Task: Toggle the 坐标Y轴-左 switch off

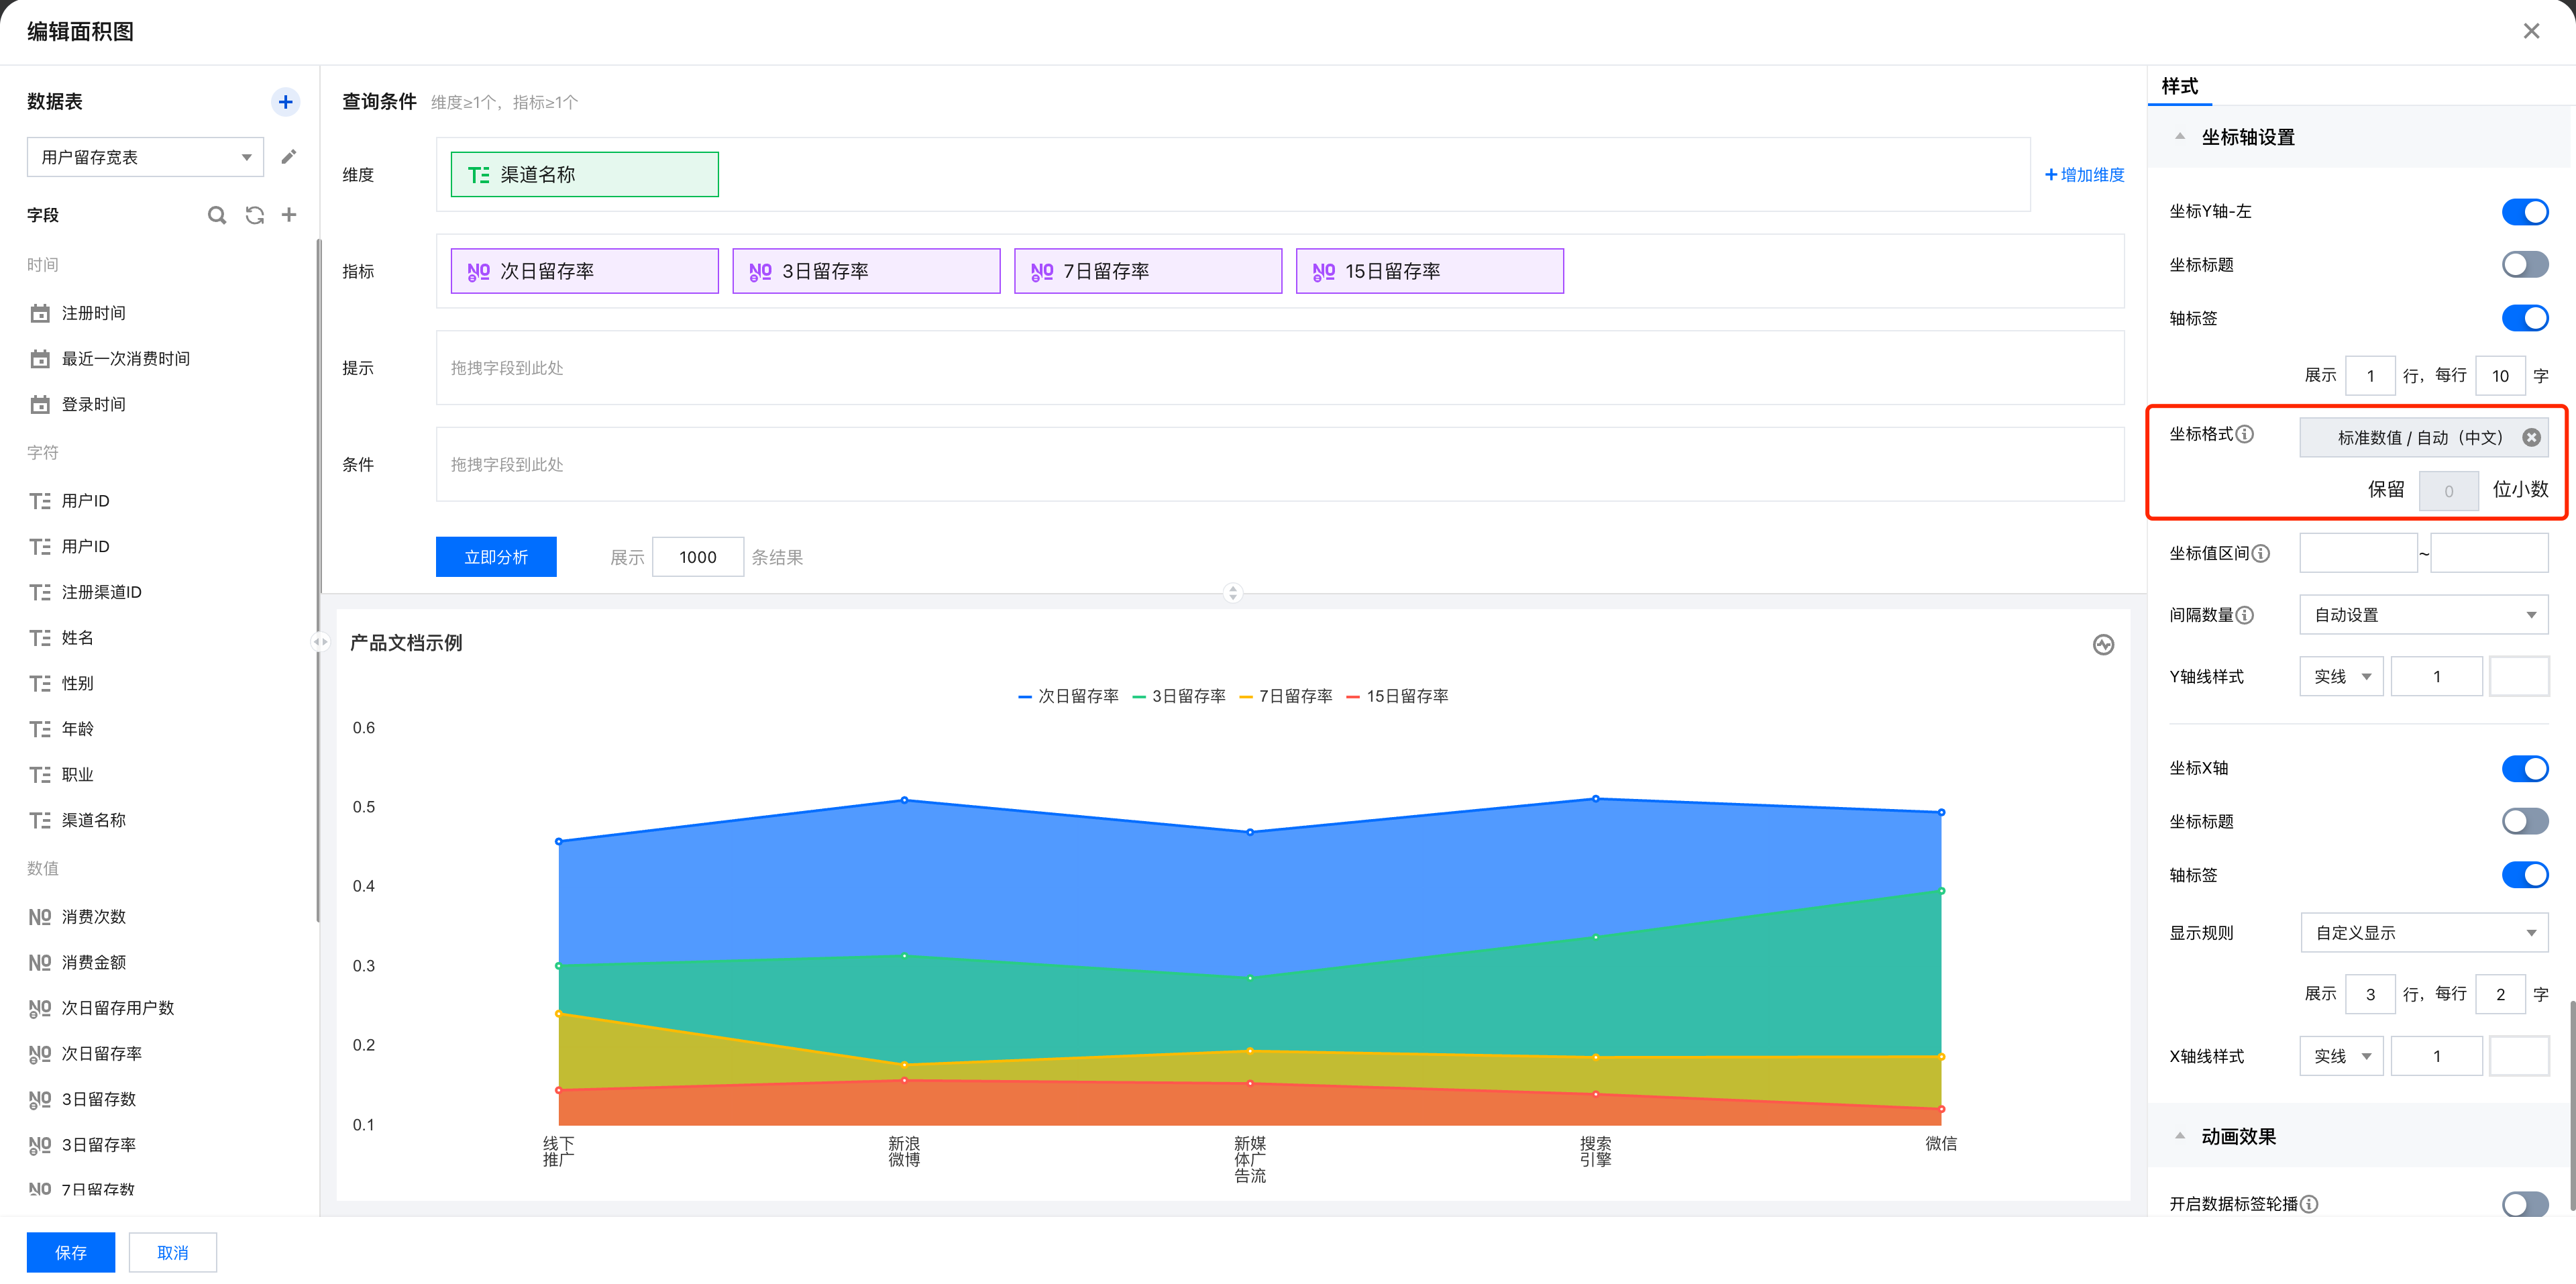Action: point(2524,212)
